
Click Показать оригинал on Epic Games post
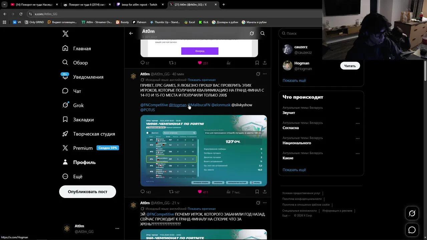(x=201, y=80)
